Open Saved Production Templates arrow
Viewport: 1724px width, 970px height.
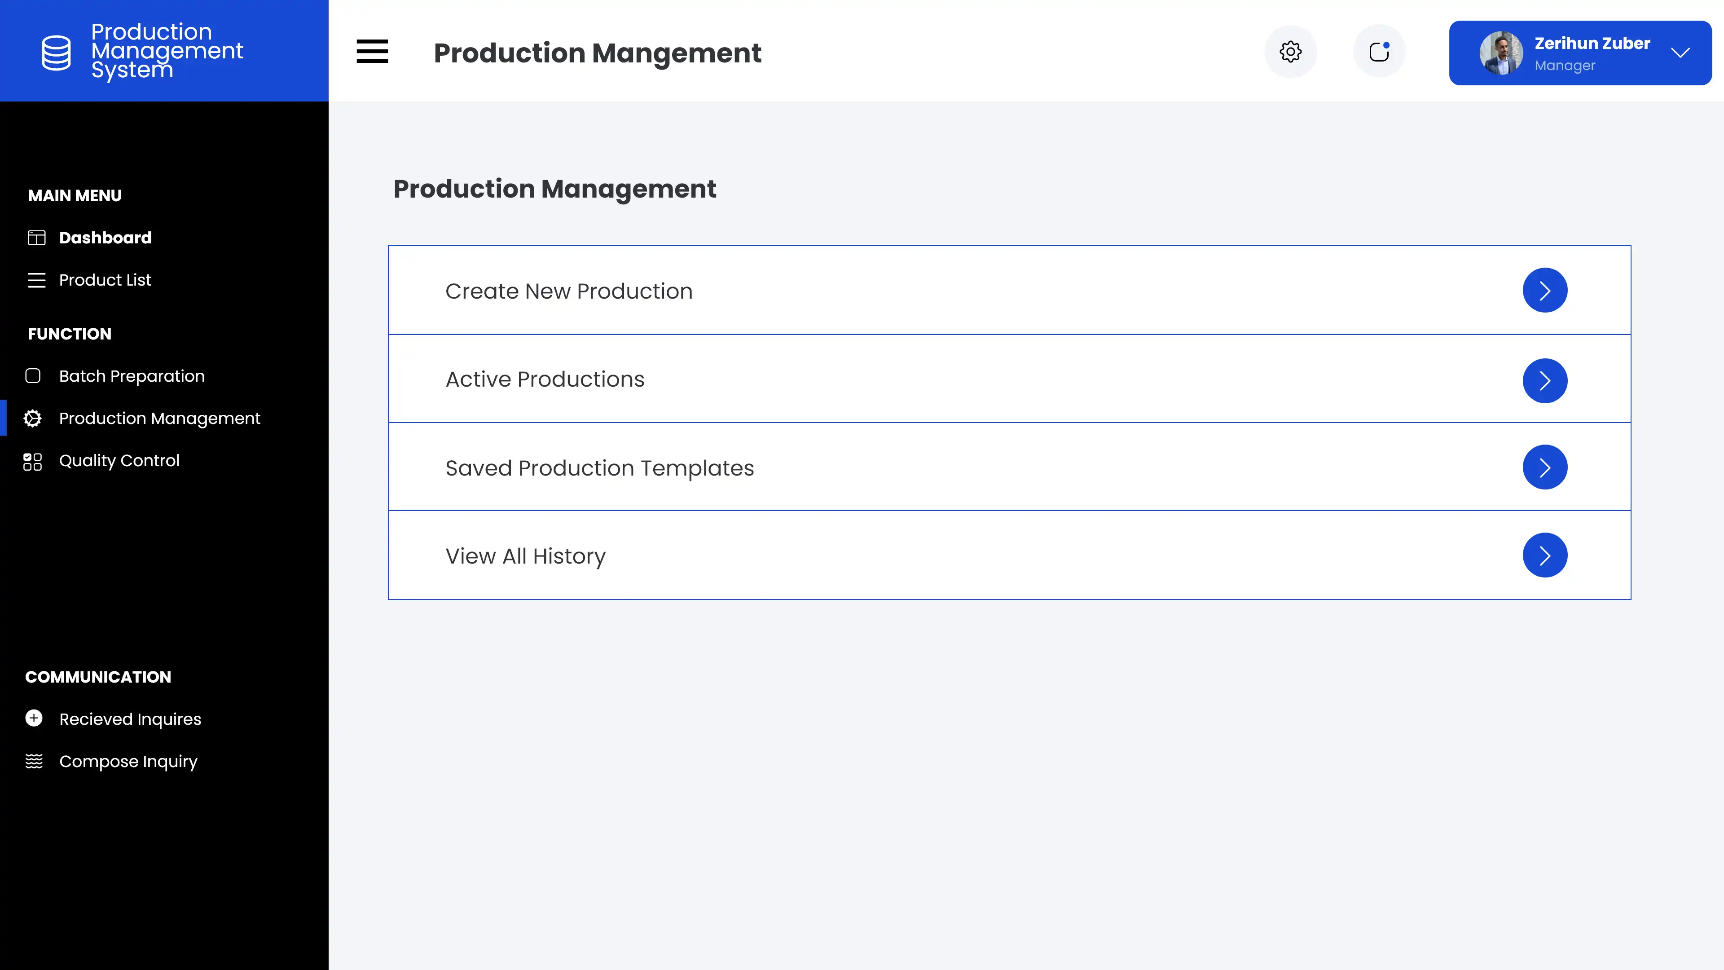[1544, 467]
